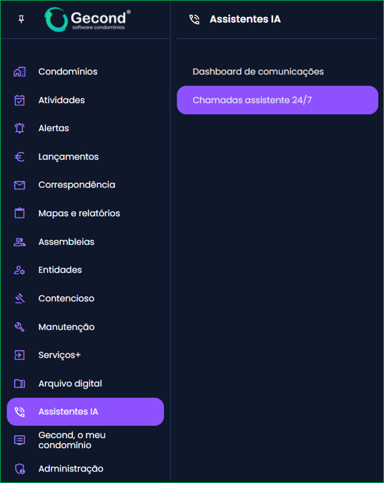Click the Gecond logo
The height and width of the screenshot is (483, 384).
click(x=88, y=19)
